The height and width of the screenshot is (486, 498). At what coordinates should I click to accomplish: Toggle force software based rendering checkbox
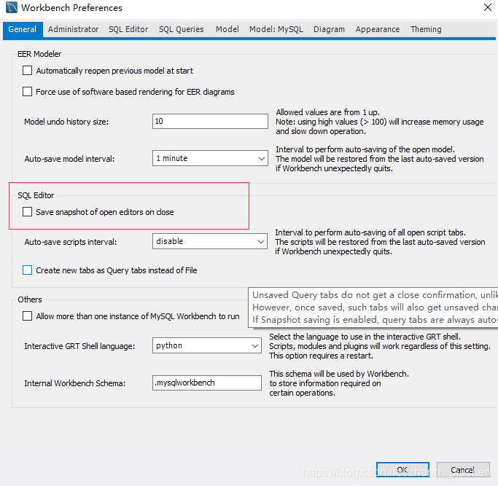tap(27, 92)
